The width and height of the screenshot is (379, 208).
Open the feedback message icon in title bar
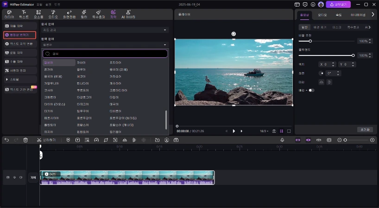305,4
